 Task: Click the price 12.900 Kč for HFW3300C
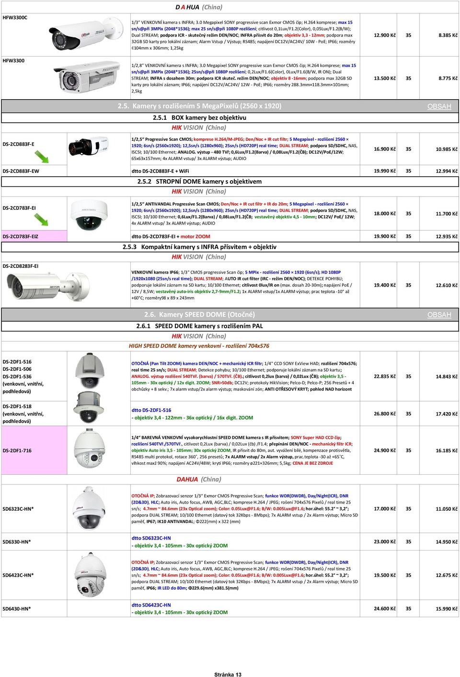385,35
